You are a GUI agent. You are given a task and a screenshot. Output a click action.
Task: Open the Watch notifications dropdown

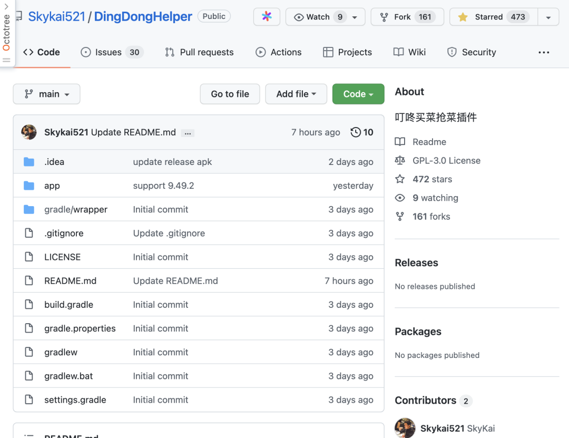[325, 17]
